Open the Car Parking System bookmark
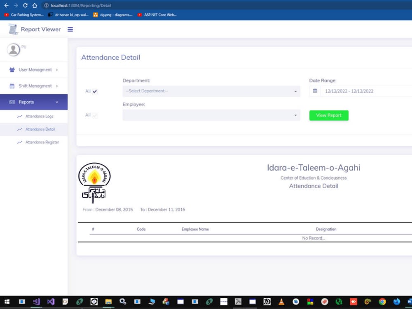 tap(24, 15)
